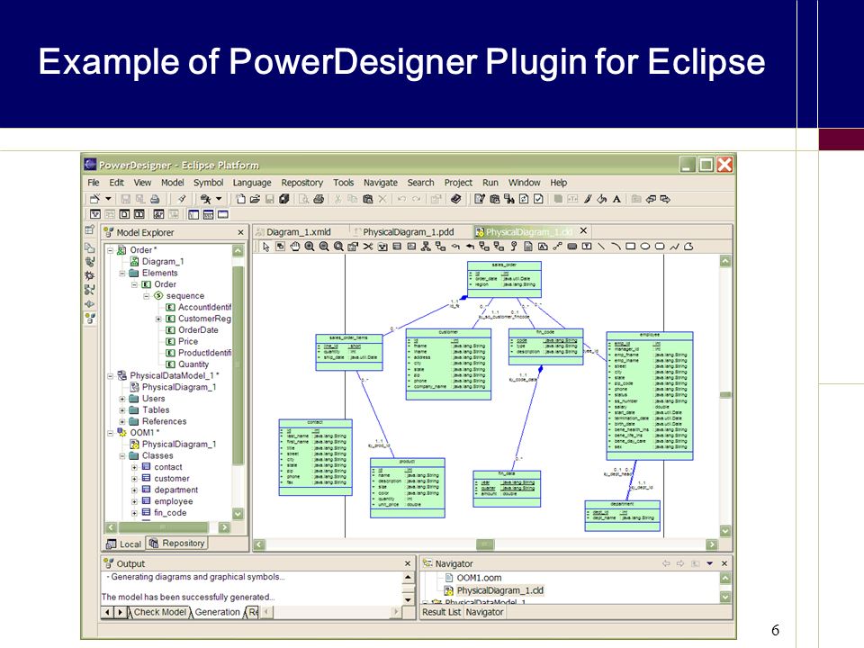Image resolution: width=864 pixels, height=648 pixels.
Task: Switch to the Result List tab
Action: tap(441, 612)
